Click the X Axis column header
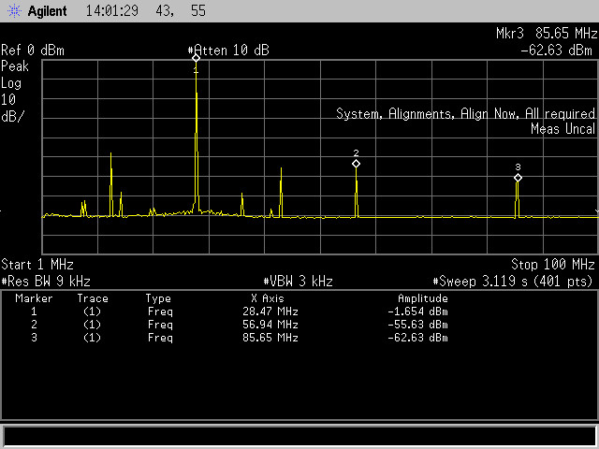Image resolution: width=599 pixels, height=449 pixels. pos(268,298)
